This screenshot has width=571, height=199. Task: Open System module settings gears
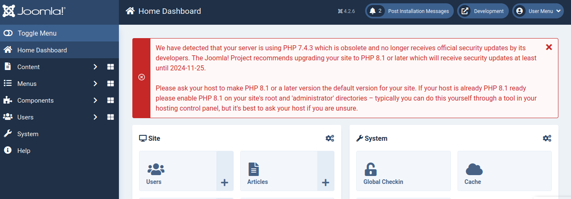click(547, 138)
